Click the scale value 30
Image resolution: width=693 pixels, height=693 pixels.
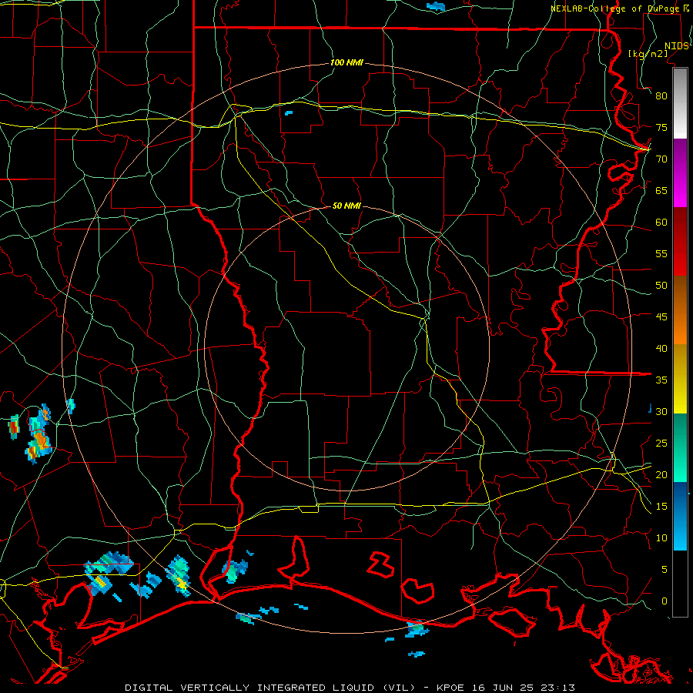661,412
